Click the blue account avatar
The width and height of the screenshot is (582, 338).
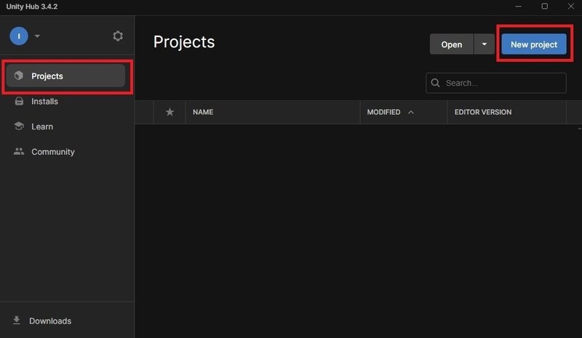click(x=19, y=36)
